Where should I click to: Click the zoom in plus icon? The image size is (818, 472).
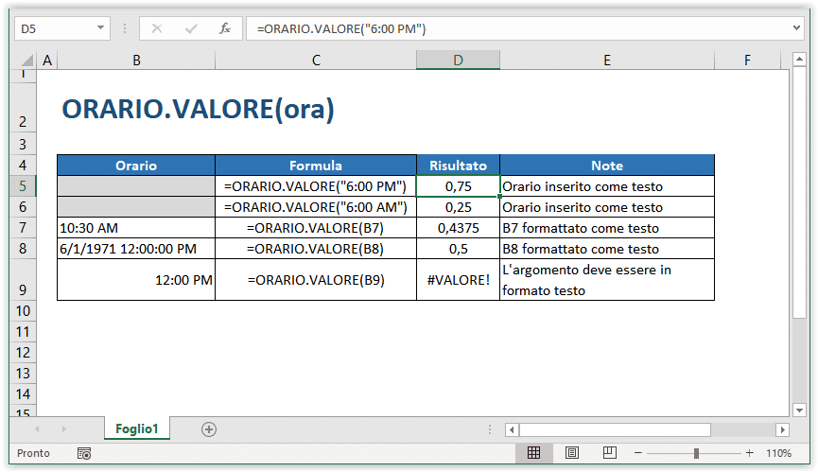coord(750,453)
